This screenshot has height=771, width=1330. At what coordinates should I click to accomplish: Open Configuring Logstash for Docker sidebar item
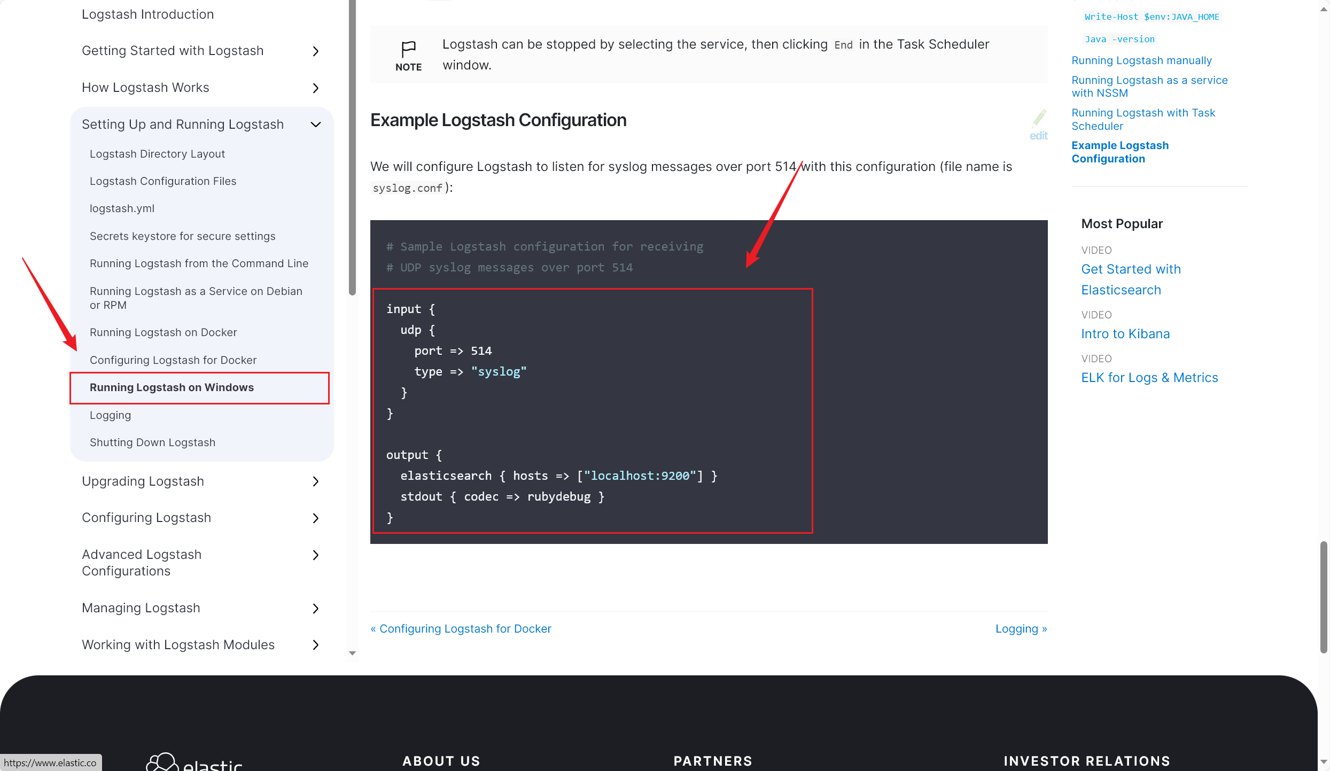pyautogui.click(x=173, y=360)
